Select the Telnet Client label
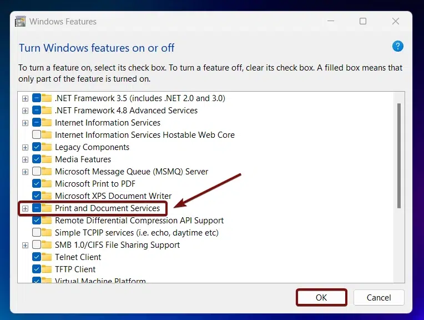This screenshot has height=320, width=424. pyautogui.click(x=78, y=257)
